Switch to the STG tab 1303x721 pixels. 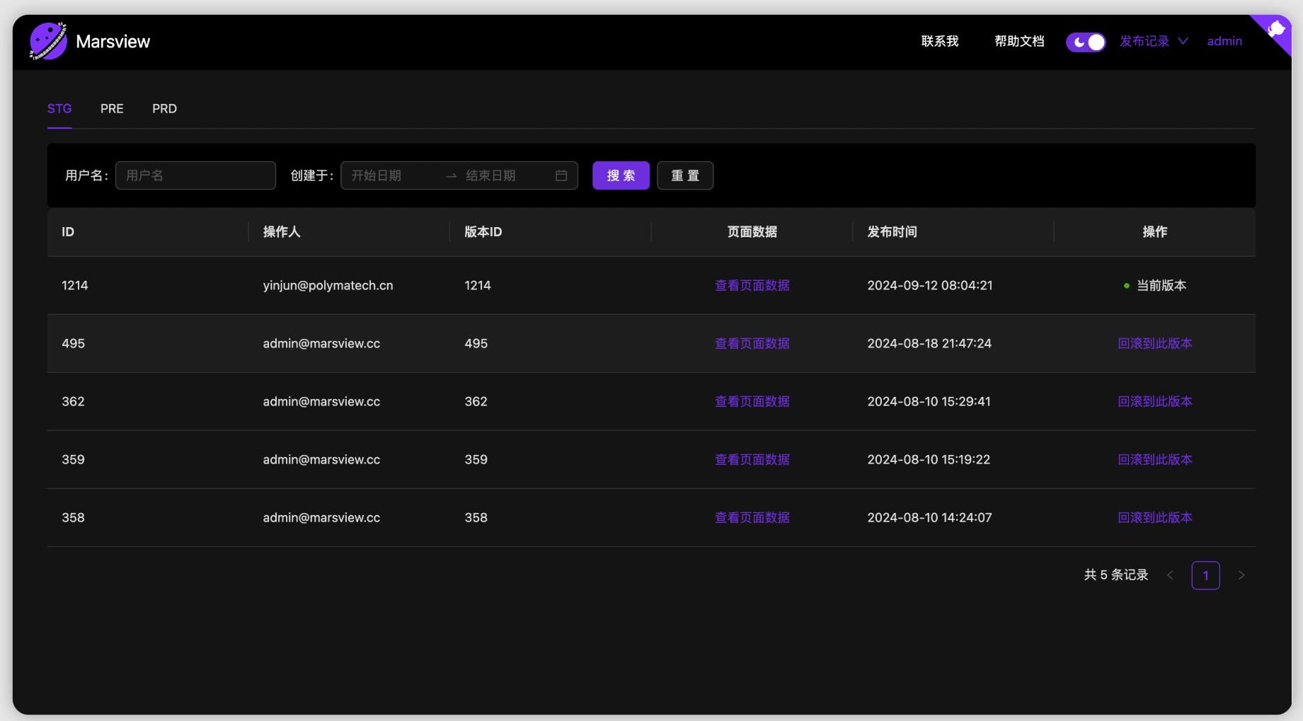point(59,108)
